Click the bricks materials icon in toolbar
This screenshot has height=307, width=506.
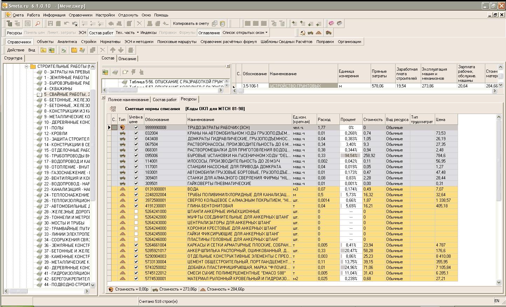pos(319,33)
